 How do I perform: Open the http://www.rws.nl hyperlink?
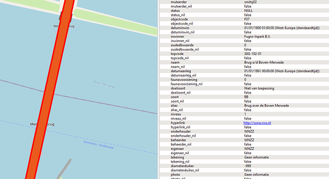(257, 123)
